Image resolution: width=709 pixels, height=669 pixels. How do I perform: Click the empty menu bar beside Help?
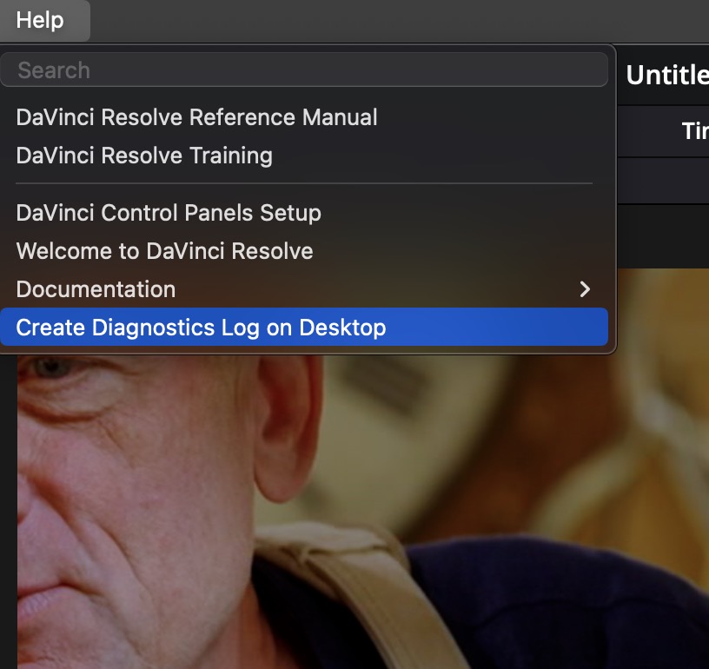[x=398, y=20]
